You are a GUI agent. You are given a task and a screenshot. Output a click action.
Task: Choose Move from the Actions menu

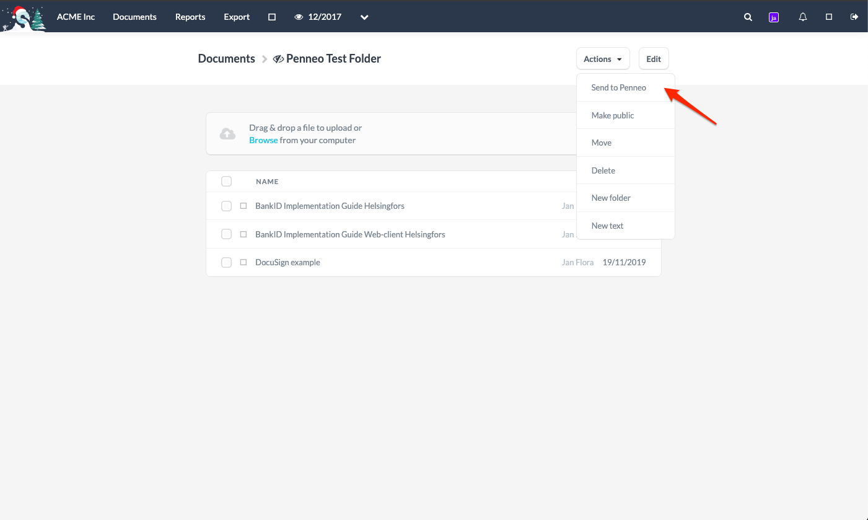coord(626,143)
